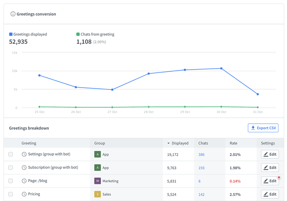Screen dimensions: 287x201
Task: Click the App group badge on the Settings row
Action: (98, 154)
